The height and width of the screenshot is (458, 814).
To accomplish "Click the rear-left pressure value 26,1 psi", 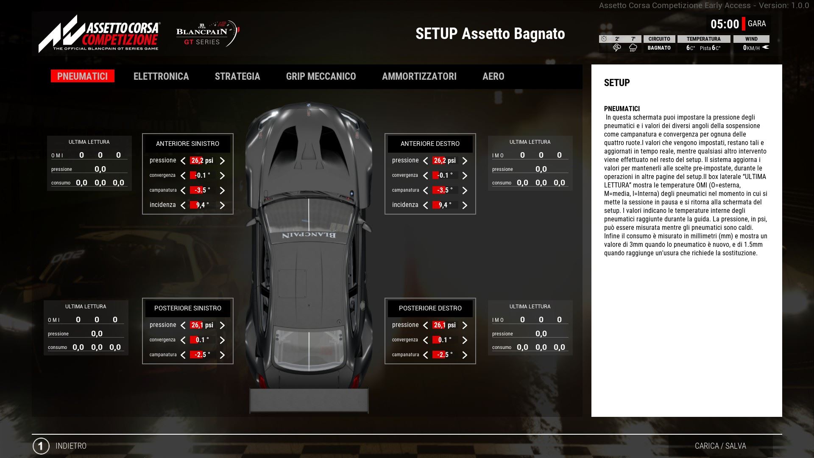I will (x=202, y=325).
